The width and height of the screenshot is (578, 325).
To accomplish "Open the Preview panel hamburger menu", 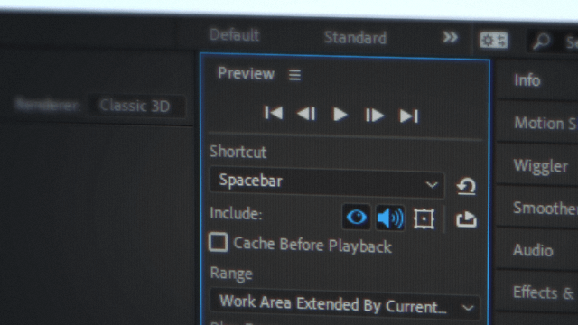I will pyautogui.click(x=294, y=75).
